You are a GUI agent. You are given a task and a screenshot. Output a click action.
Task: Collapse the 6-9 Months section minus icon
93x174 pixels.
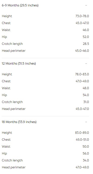(x=86, y=5)
